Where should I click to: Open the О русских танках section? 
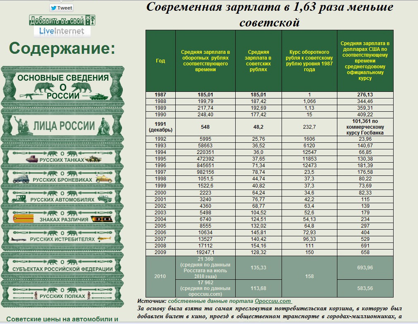pyautogui.click(x=63, y=157)
